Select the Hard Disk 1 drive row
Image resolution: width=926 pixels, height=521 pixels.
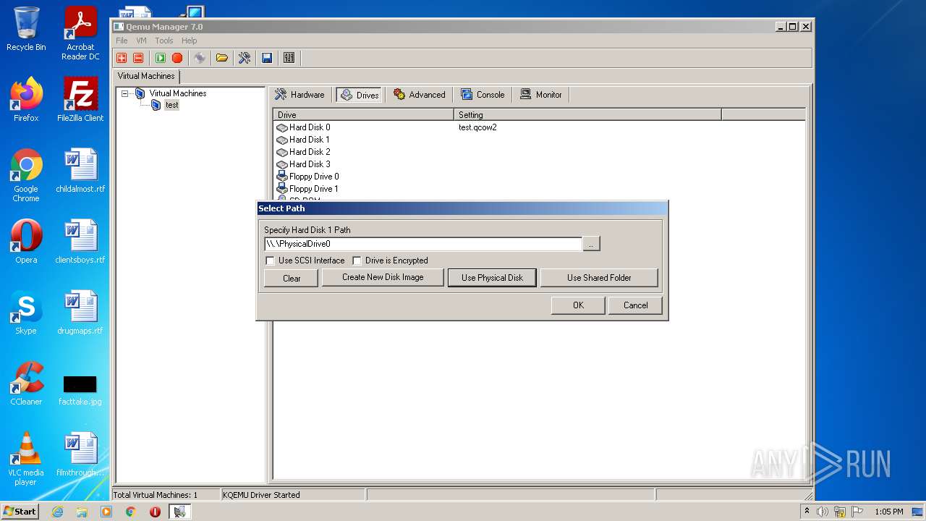click(x=539, y=140)
